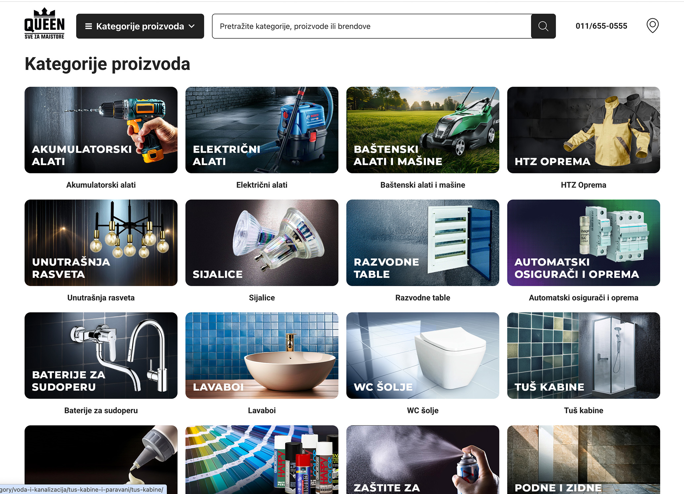Click the Razvodne table text link

click(422, 298)
